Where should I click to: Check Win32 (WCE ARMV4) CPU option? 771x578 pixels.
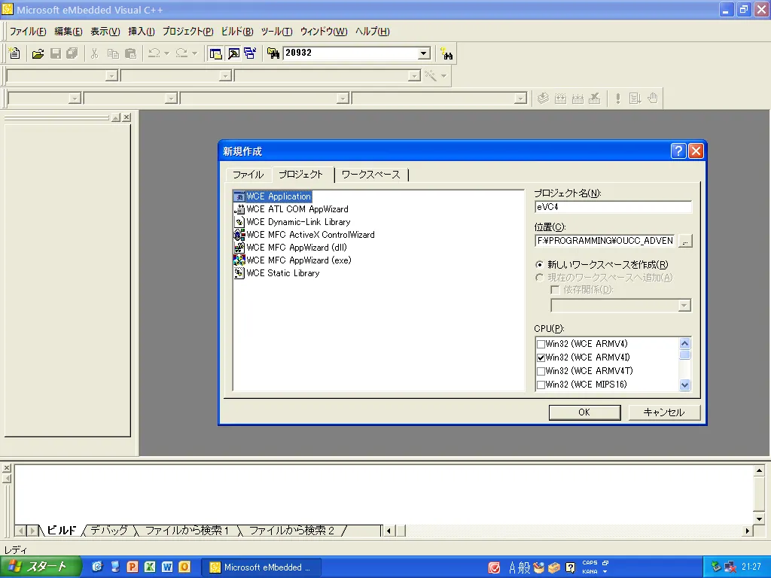coord(541,344)
